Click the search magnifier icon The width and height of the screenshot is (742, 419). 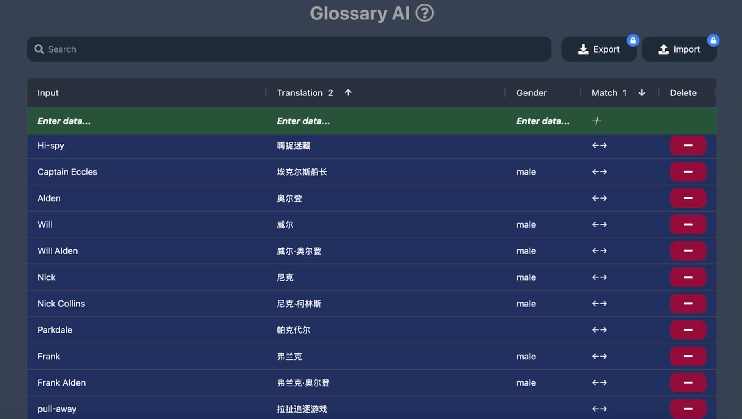coord(39,49)
